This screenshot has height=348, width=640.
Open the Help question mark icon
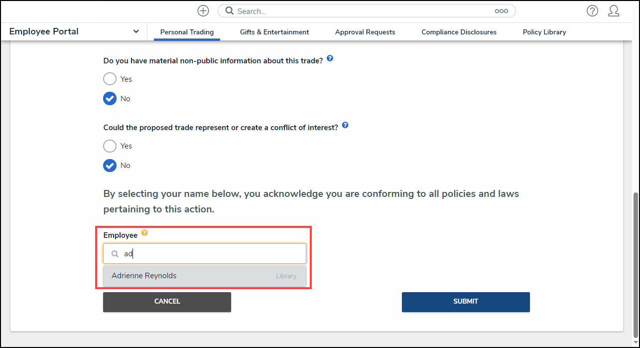592,11
